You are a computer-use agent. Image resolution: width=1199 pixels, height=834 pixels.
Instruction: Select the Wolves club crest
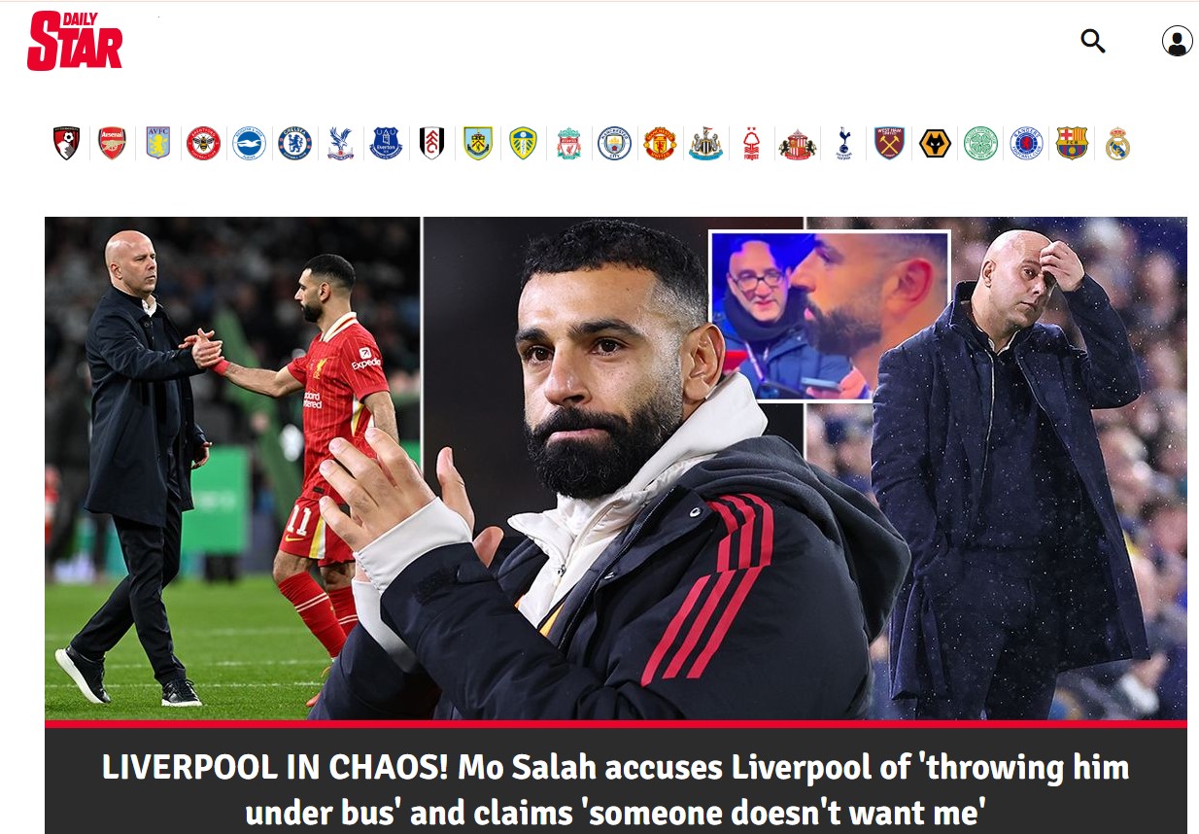(x=935, y=143)
